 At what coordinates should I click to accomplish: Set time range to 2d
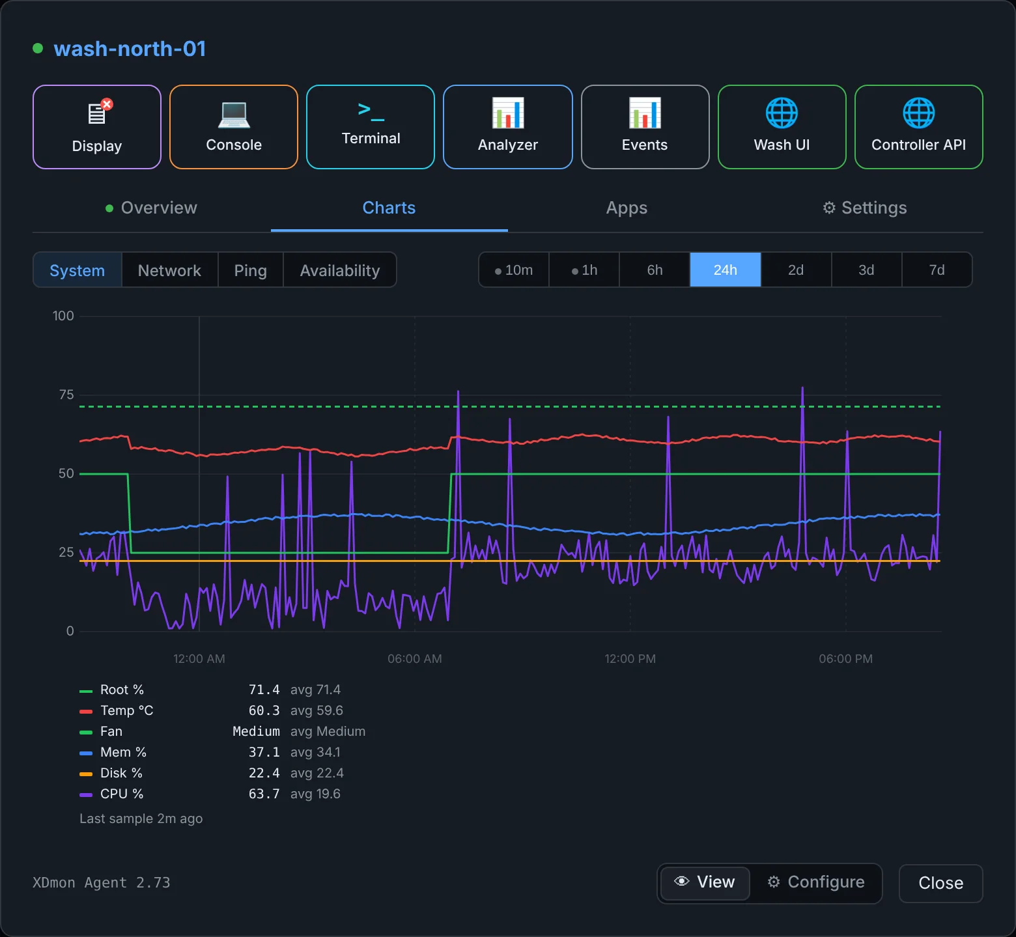coord(796,270)
